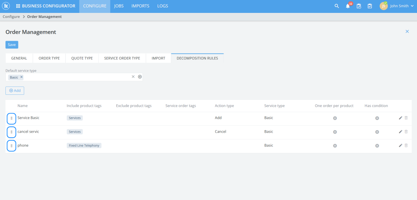The height and width of the screenshot is (200, 417).
Task: Click Has condition indicator for phone
Action: (x=377, y=146)
